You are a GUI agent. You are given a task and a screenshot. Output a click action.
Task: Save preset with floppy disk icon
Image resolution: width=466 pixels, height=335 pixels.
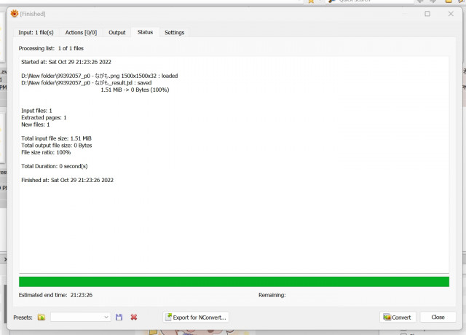[x=119, y=318]
